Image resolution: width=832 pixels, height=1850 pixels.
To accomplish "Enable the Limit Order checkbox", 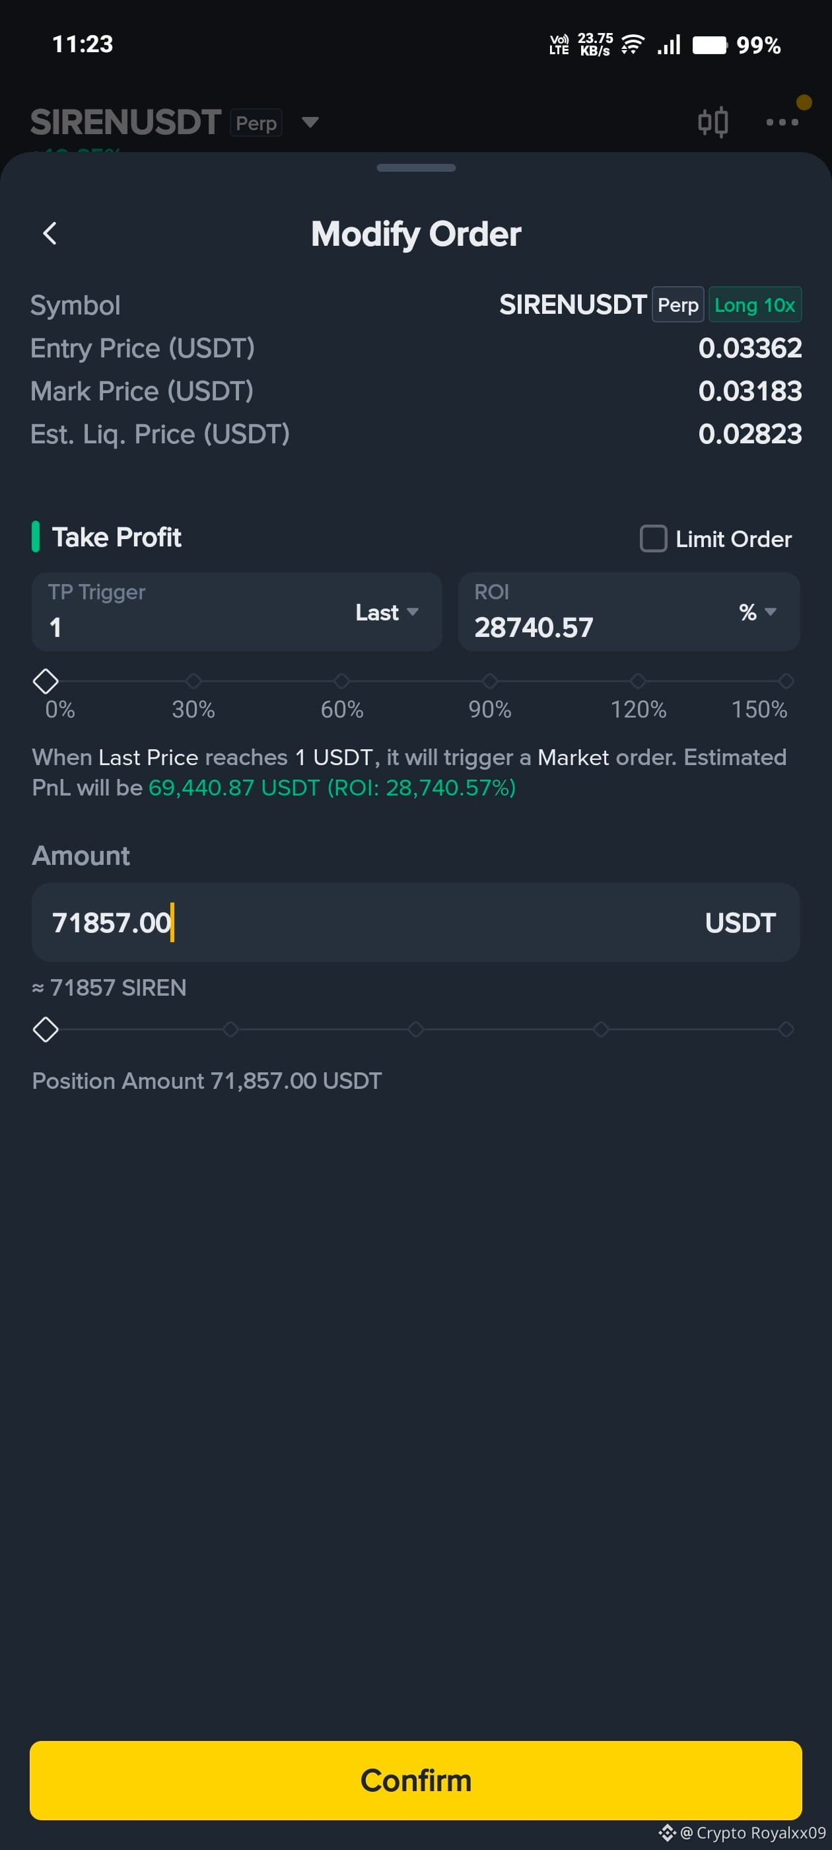I will pos(652,538).
